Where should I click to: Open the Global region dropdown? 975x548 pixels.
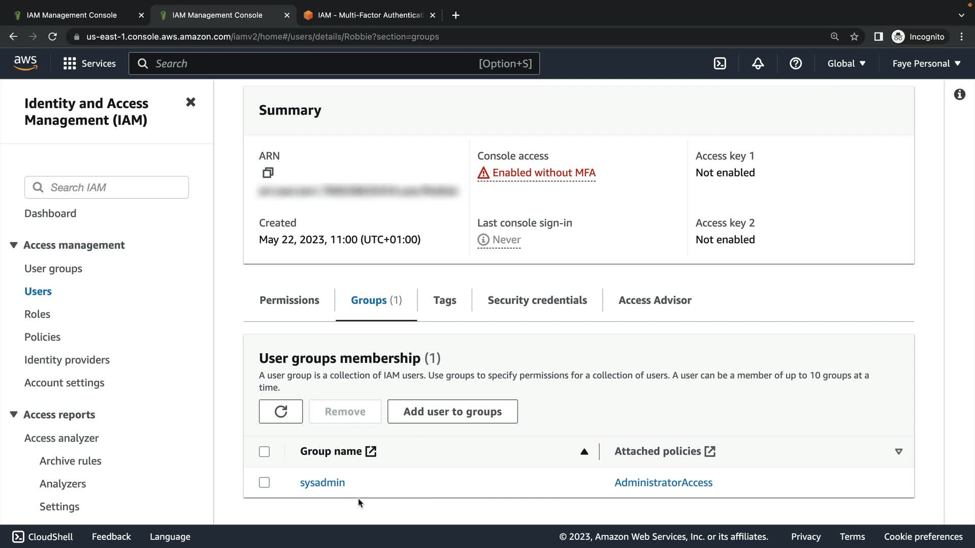pyautogui.click(x=846, y=63)
